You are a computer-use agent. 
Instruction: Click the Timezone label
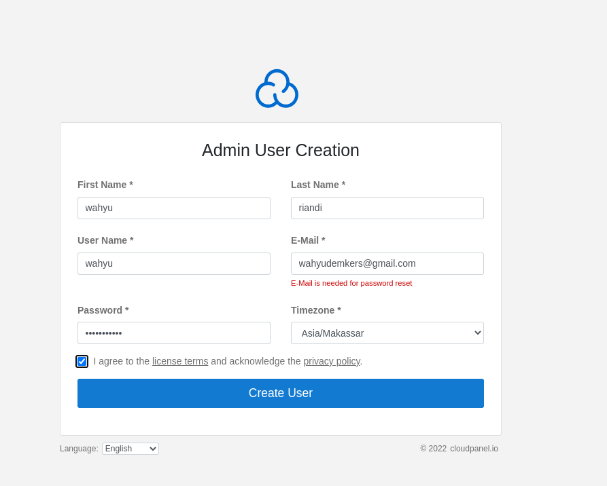(x=315, y=310)
